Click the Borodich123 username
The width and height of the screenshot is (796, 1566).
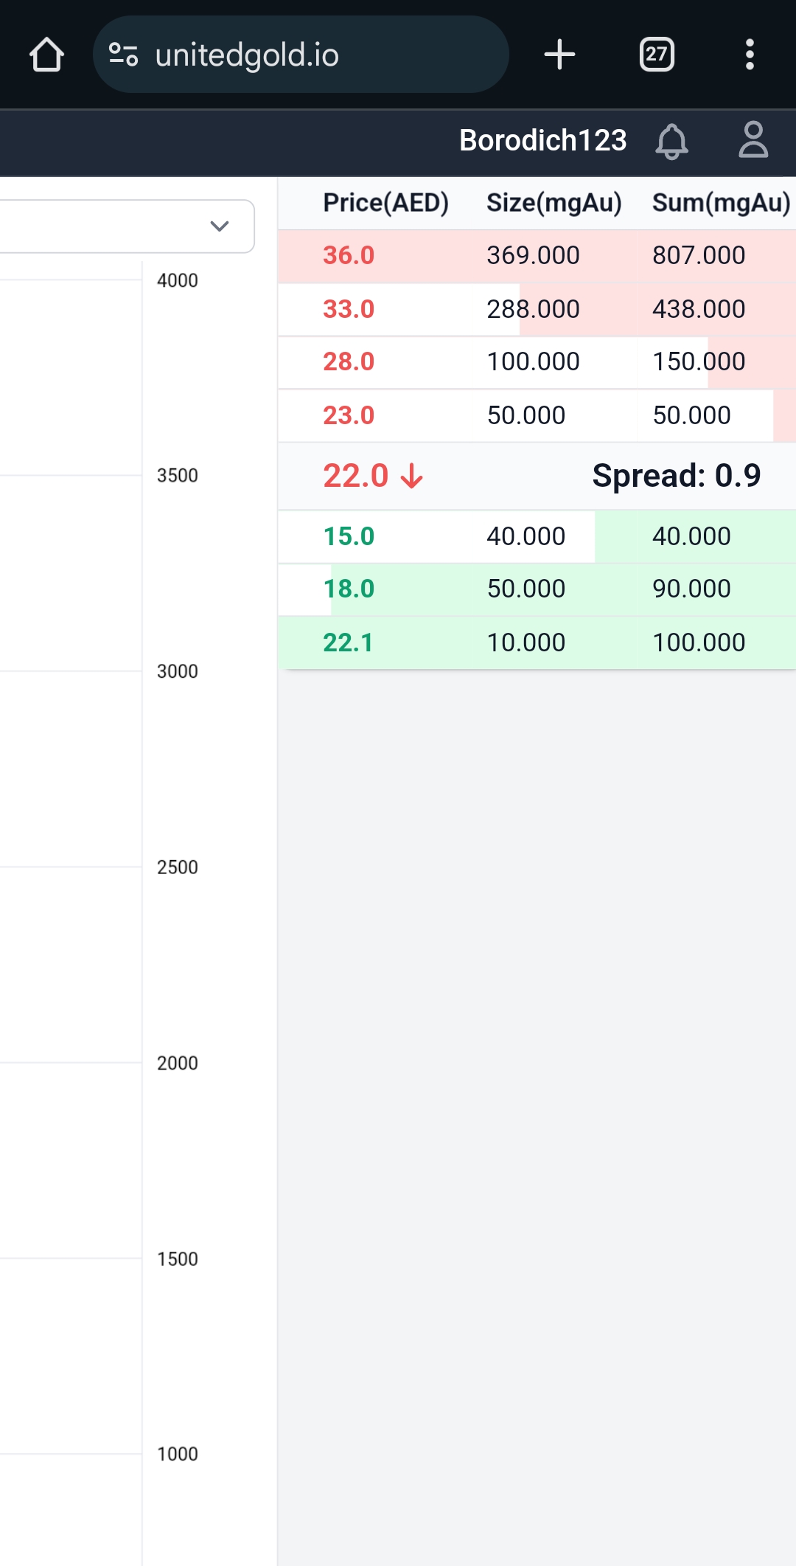click(x=542, y=140)
